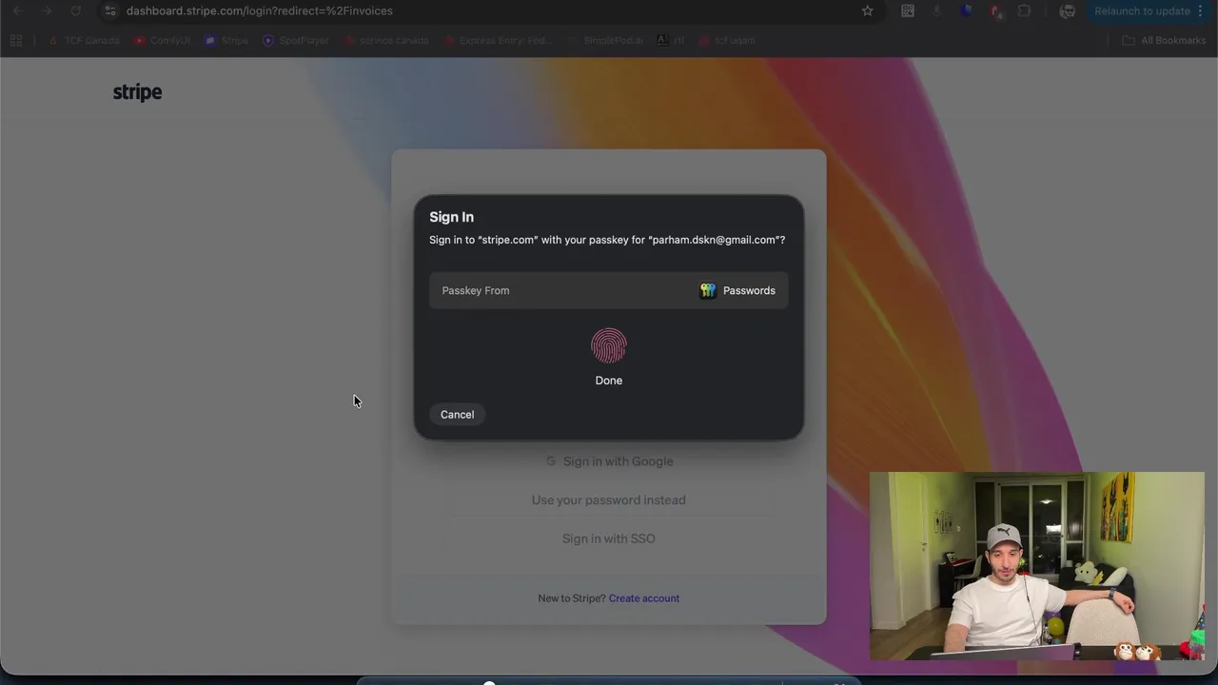Click Relaunch to update
Screen dimensions: 1218x685
pos(1142,11)
